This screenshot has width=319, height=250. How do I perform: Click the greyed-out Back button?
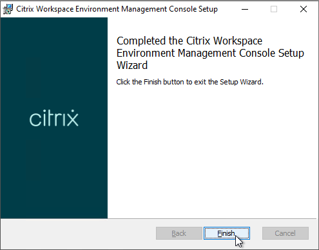click(x=179, y=233)
